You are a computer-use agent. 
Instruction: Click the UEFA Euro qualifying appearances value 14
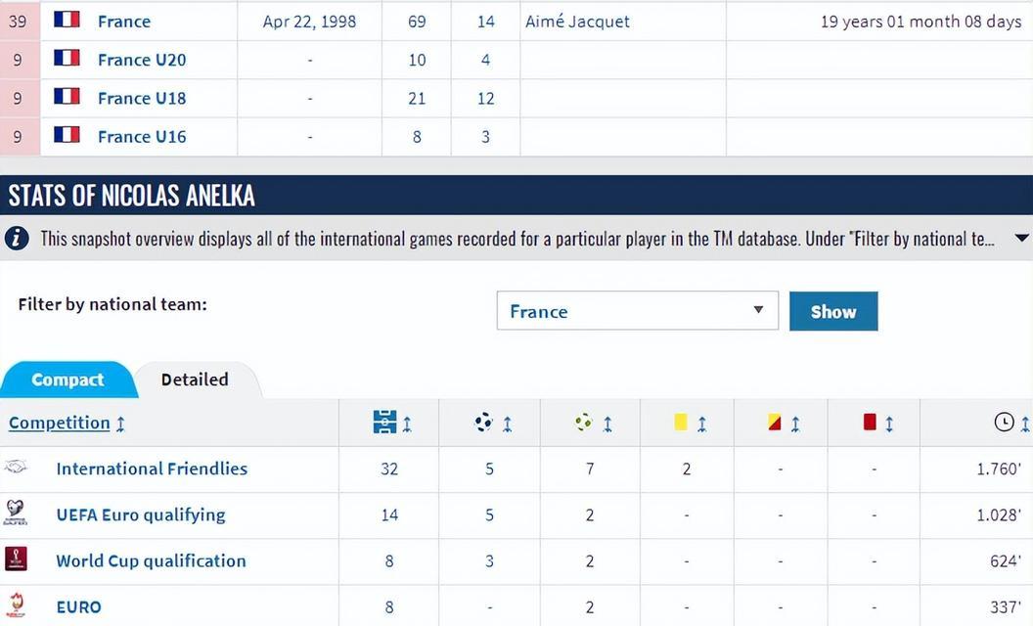point(388,514)
